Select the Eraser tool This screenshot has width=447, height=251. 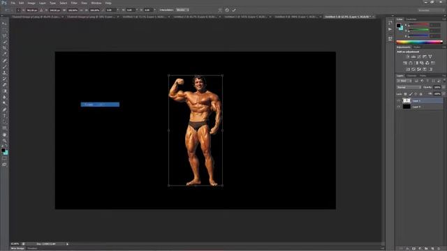[x=4, y=85]
